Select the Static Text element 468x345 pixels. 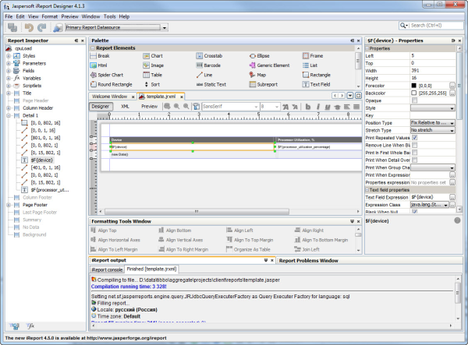click(211, 84)
